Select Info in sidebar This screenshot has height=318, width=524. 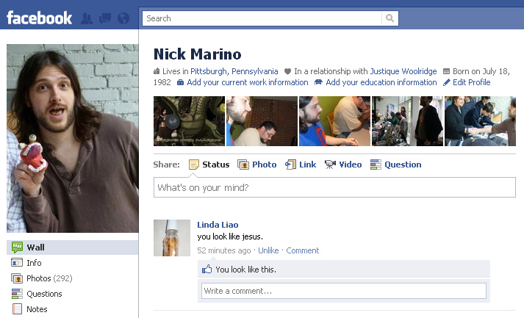click(73, 263)
